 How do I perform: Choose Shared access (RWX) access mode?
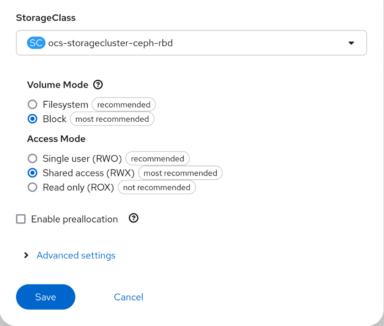pyautogui.click(x=32, y=173)
